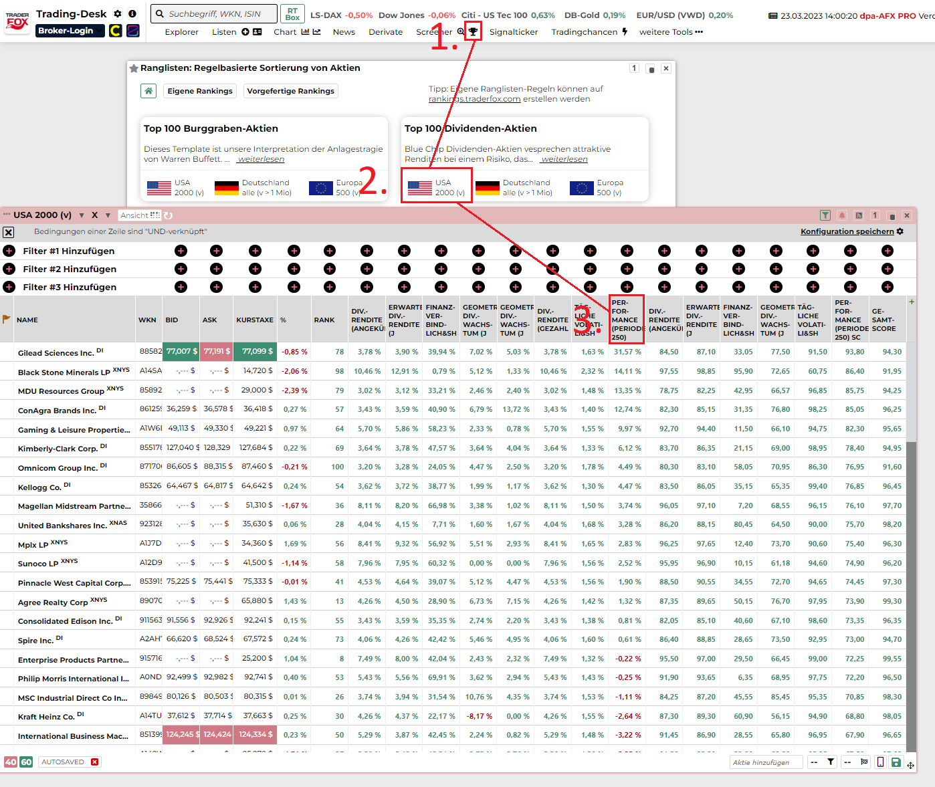Toggle the red 40 counter badge
This screenshot has height=787, width=935.
tap(11, 762)
